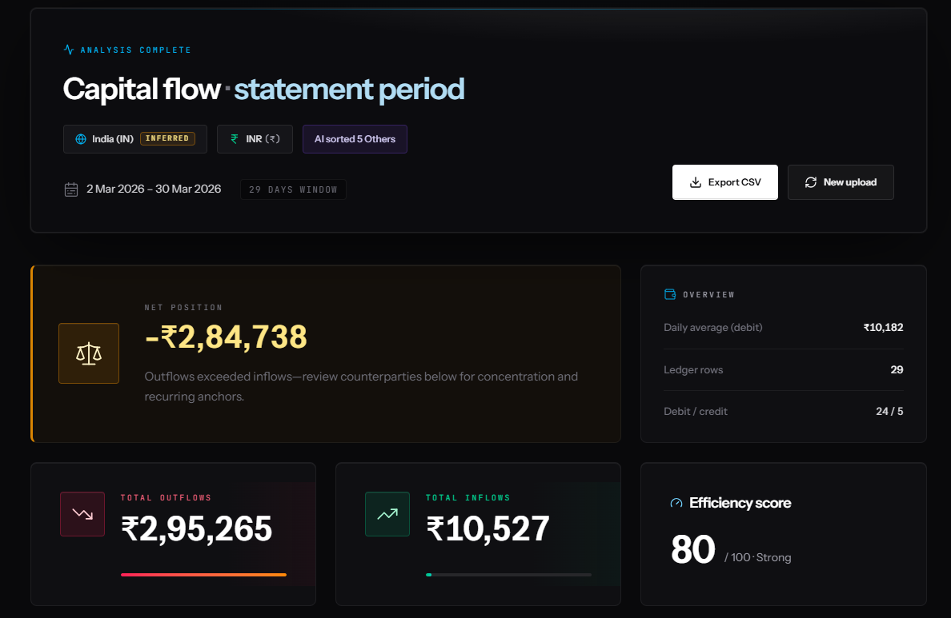The width and height of the screenshot is (951, 618).
Task: Click the wallet icon next to Overview
Action: click(x=670, y=294)
